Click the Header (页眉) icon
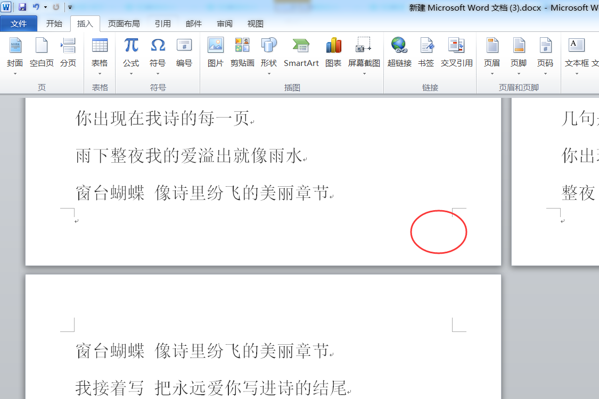 [x=492, y=45]
